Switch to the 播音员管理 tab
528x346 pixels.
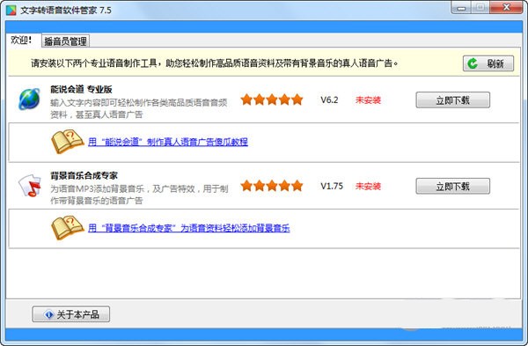point(66,41)
